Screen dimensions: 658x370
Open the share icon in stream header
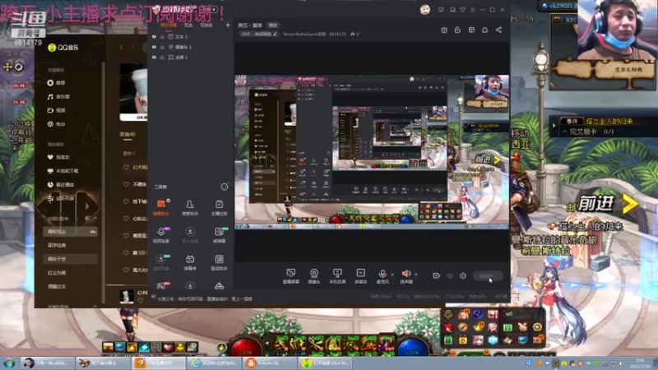point(498,30)
